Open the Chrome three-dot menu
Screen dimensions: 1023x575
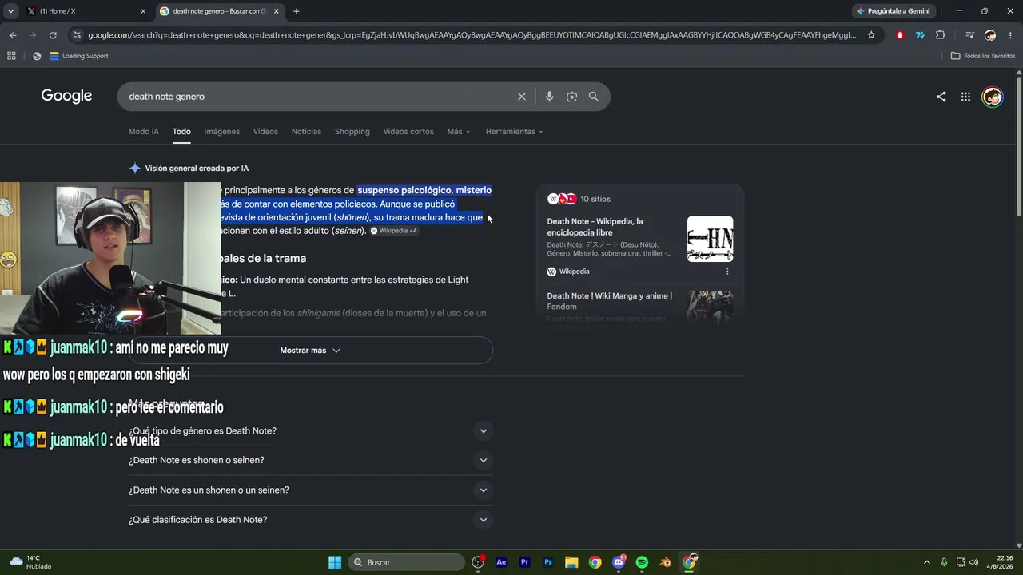pyautogui.click(x=1011, y=35)
